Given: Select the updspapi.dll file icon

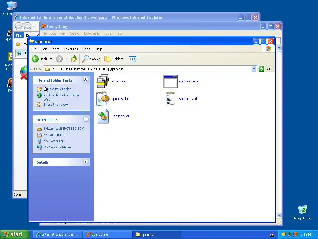Looking at the screenshot, I should pyautogui.click(x=103, y=116).
